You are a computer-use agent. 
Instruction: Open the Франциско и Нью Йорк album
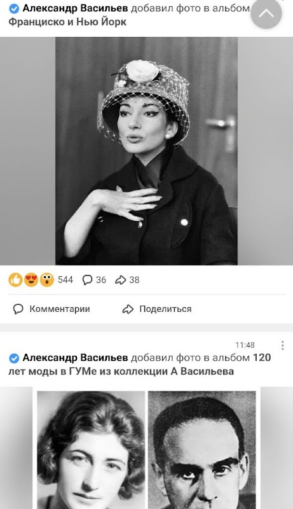(x=67, y=22)
